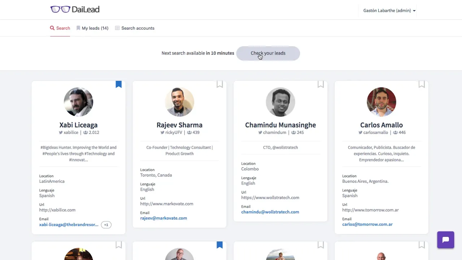Open rajeev@markovate.com email link
This screenshot has height=260, width=462.
tap(164, 218)
